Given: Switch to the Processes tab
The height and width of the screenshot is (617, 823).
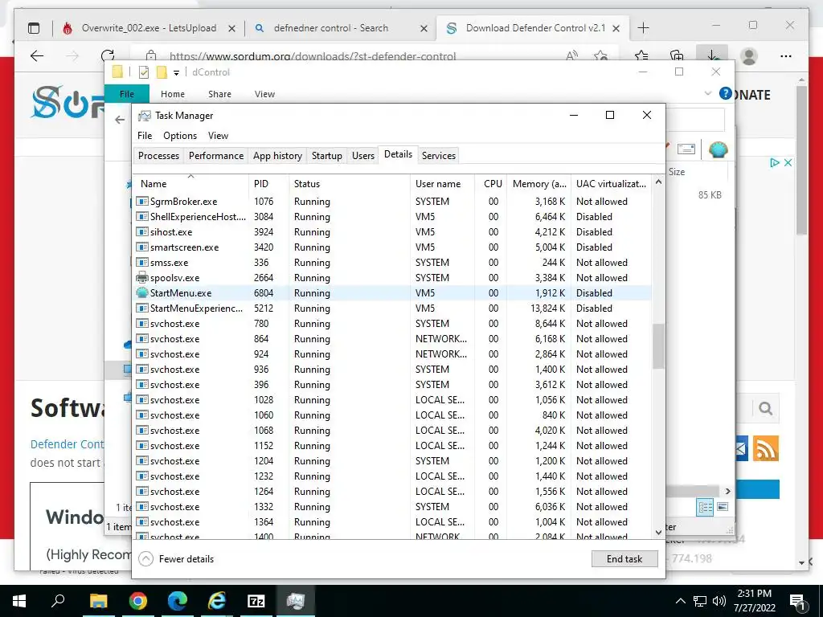Looking at the screenshot, I should [x=158, y=155].
